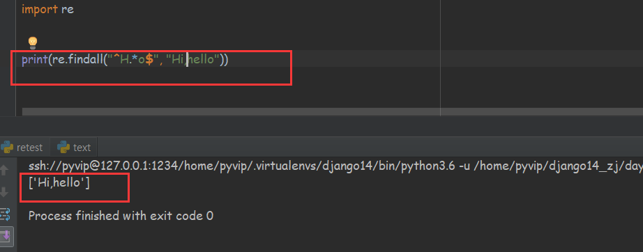Click the yellow lightbulb intention icon
The image size is (643, 252).
click(32, 42)
